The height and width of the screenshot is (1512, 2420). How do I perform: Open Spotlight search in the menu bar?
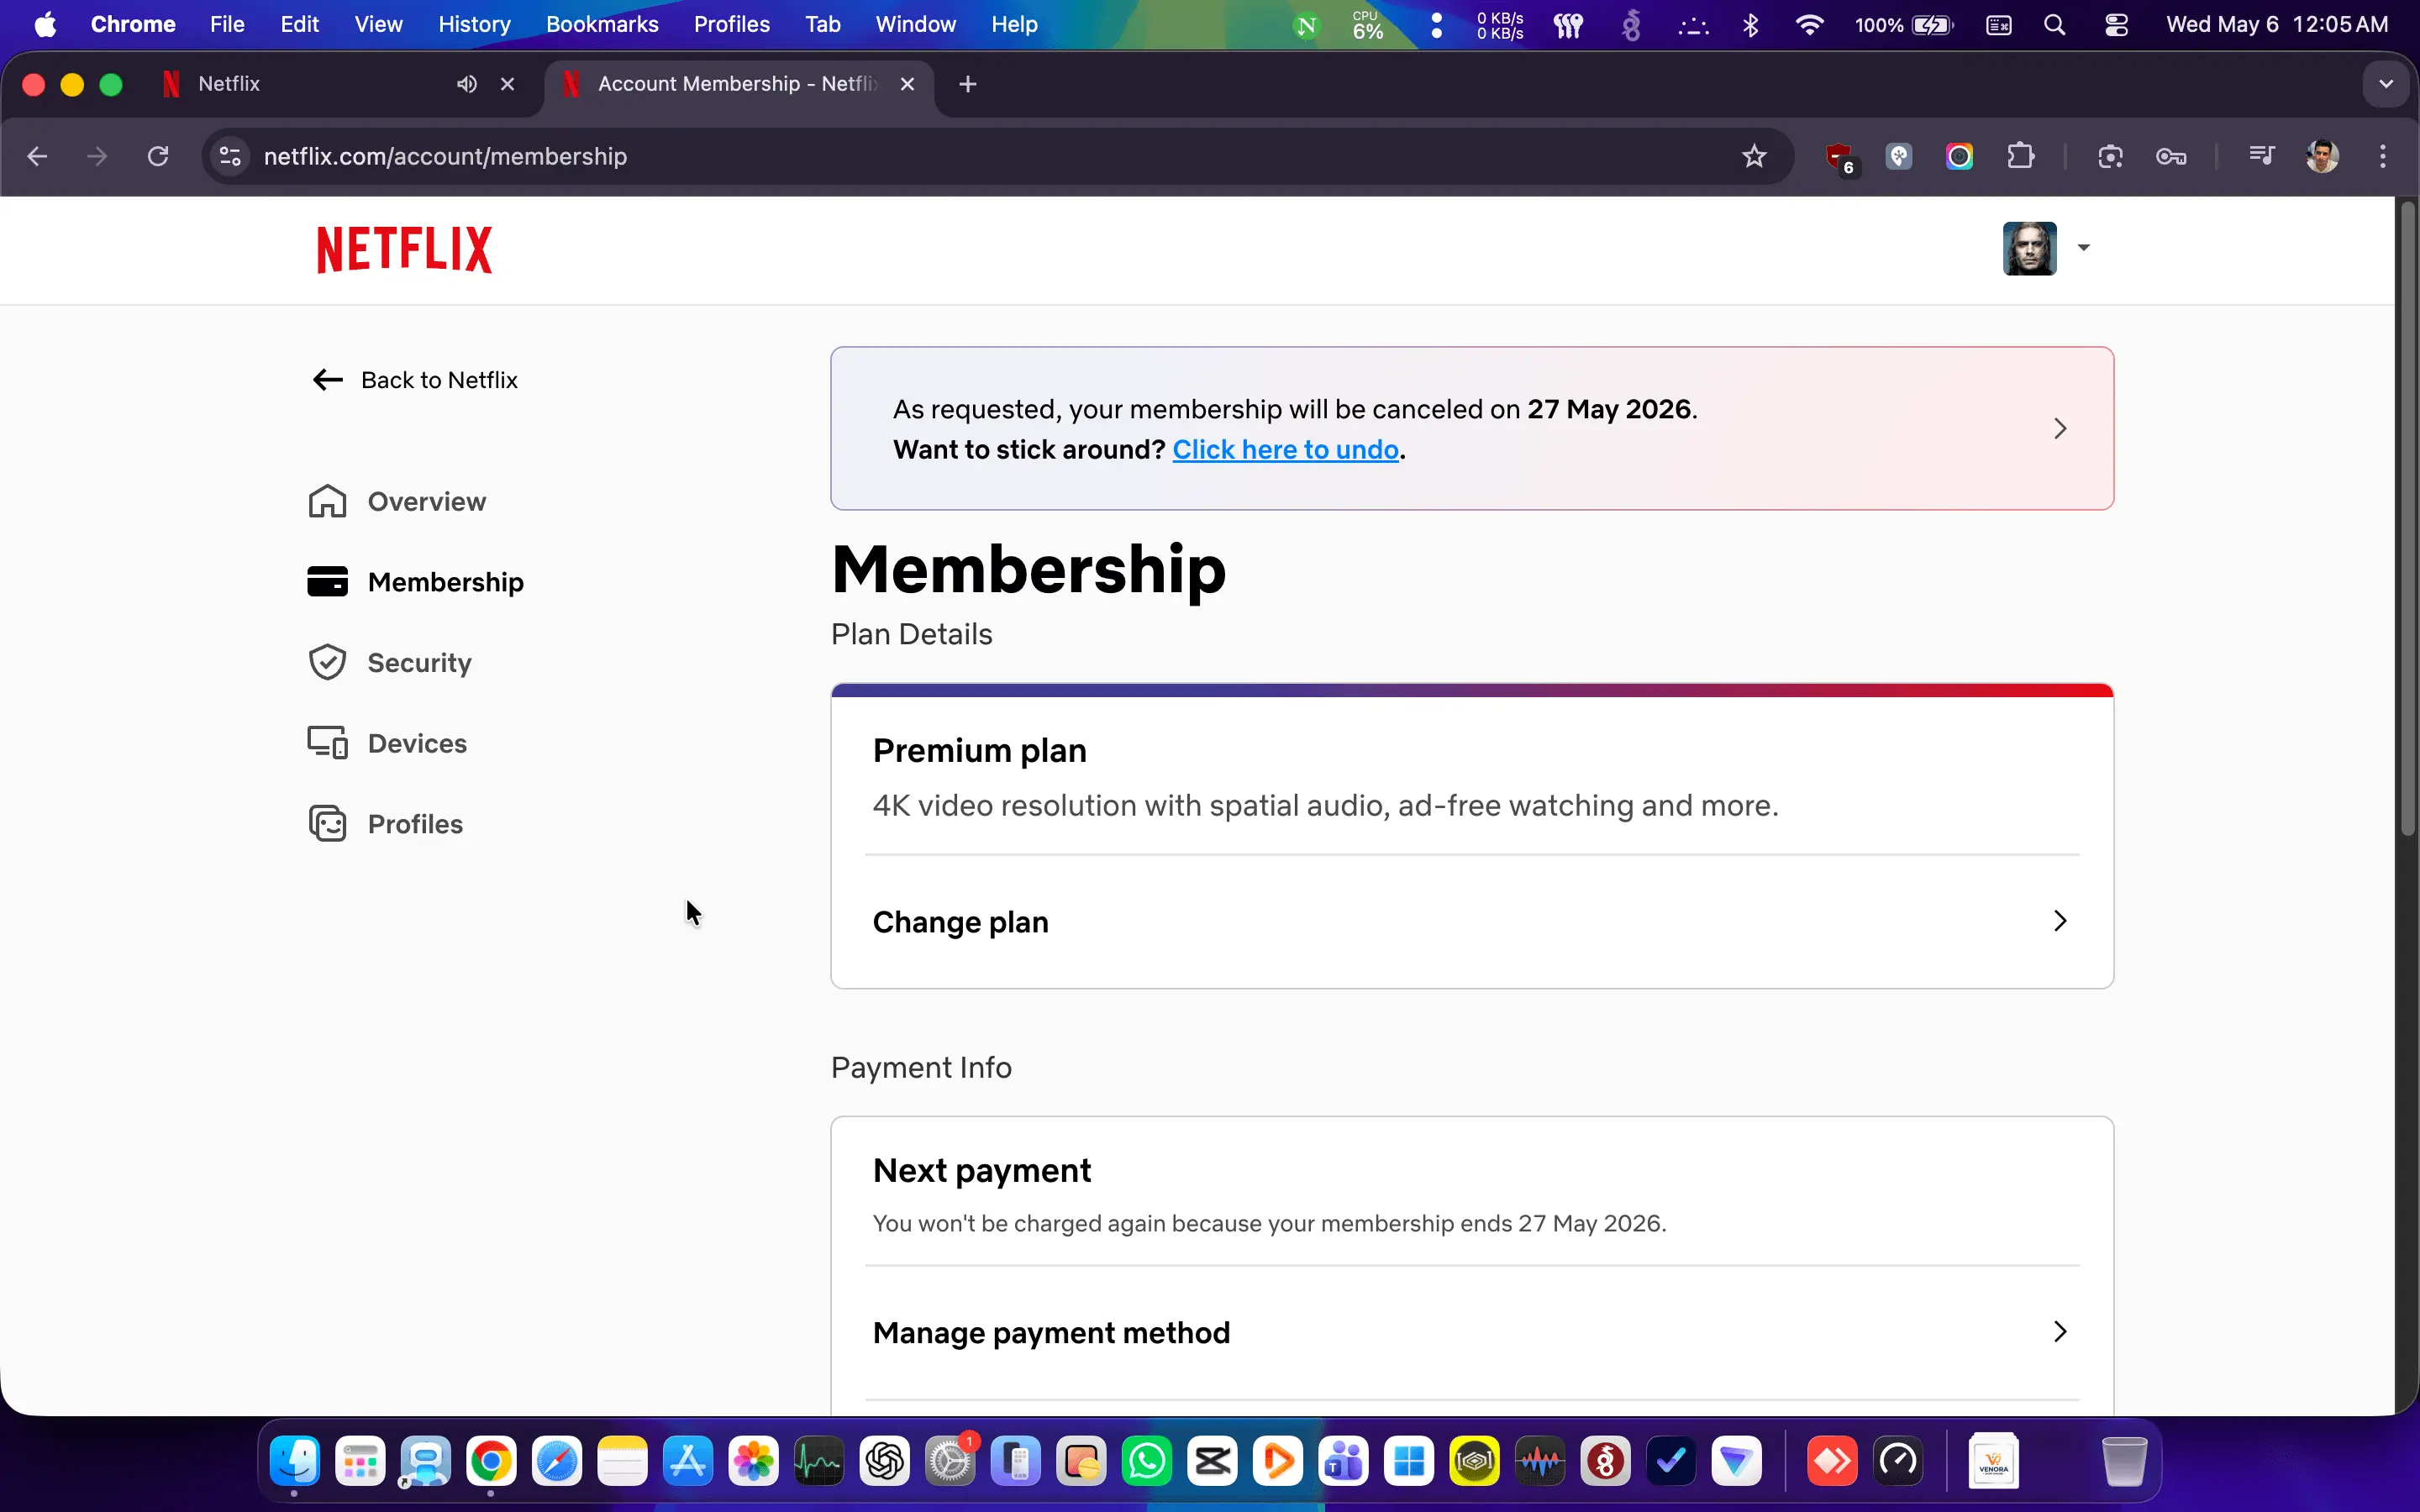[2055, 25]
